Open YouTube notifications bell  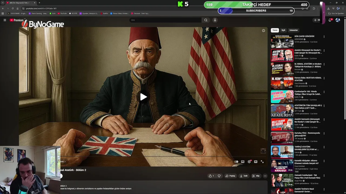click(x=330, y=20)
